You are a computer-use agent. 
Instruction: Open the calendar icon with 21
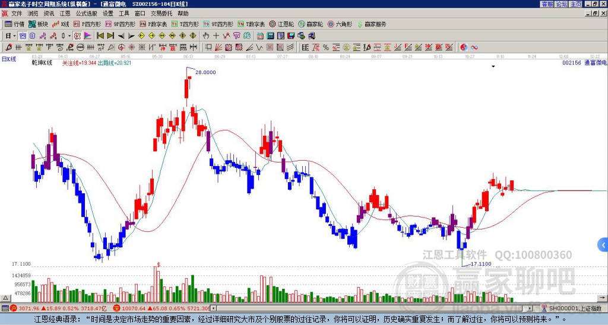[260, 36]
